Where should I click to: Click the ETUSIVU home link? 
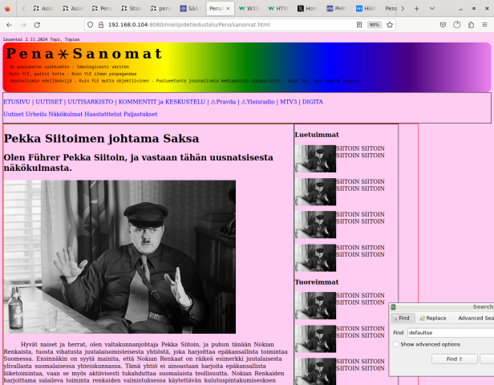click(x=18, y=102)
